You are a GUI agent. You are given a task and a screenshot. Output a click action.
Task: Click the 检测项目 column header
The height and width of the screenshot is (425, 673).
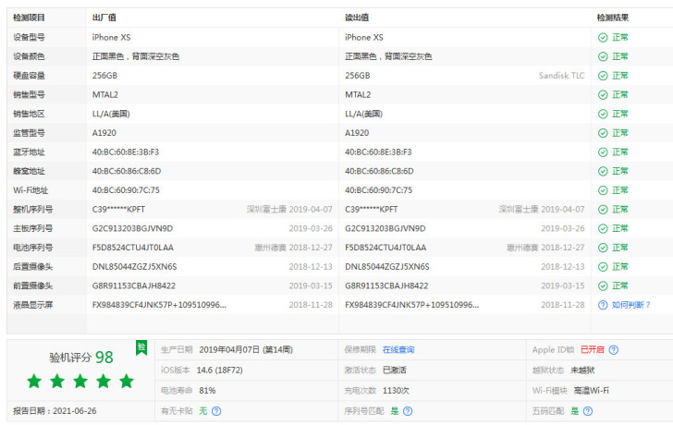29,18
